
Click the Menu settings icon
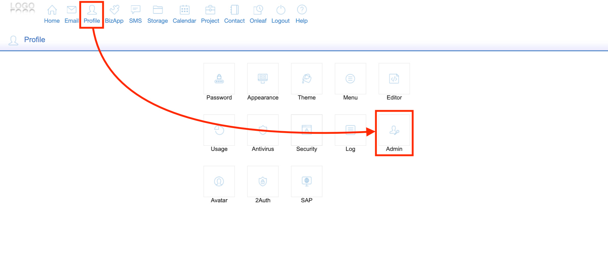pos(350,79)
